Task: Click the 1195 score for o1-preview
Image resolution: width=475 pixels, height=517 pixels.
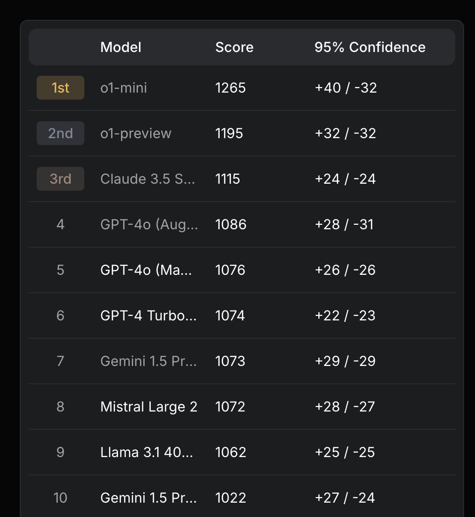Action: [x=229, y=133]
